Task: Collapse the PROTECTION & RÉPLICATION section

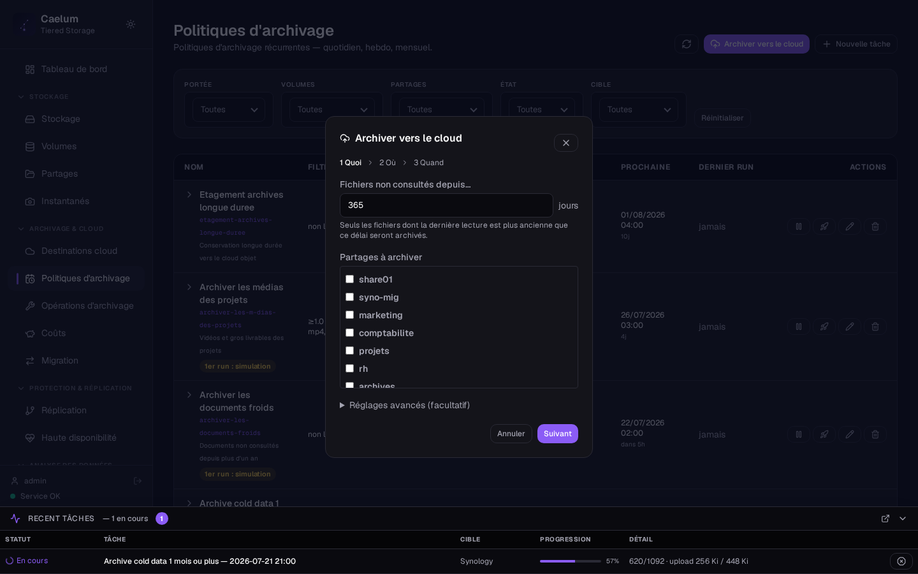Action: point(75,388)
